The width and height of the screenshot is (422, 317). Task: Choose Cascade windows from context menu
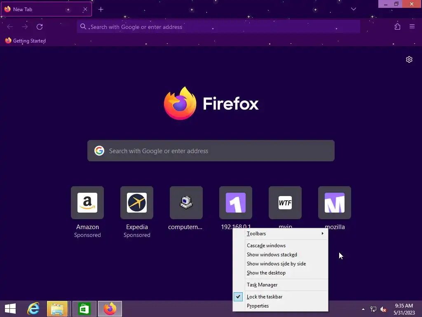click(x=280, y=245)
